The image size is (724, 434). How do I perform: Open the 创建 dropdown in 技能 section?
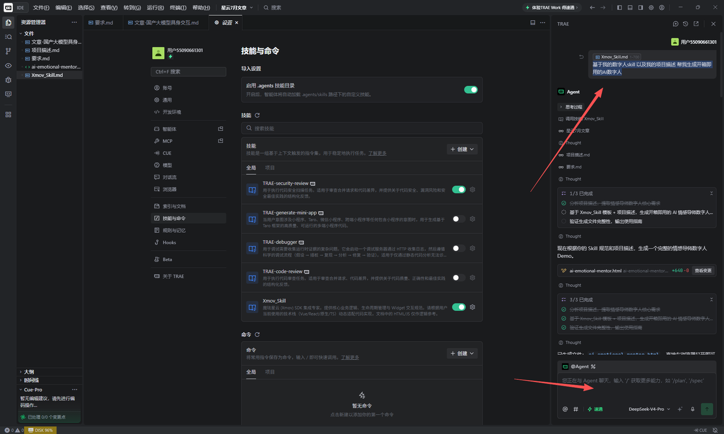[462, 149]
